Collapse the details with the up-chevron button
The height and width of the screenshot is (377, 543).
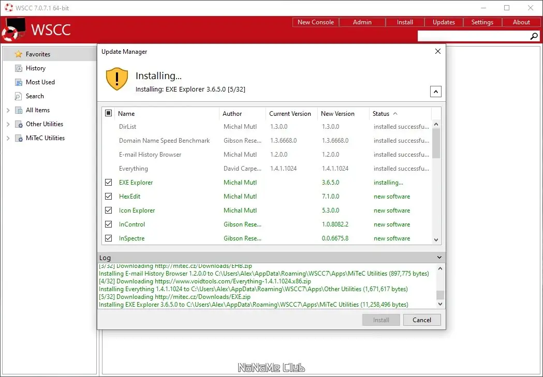436,92
